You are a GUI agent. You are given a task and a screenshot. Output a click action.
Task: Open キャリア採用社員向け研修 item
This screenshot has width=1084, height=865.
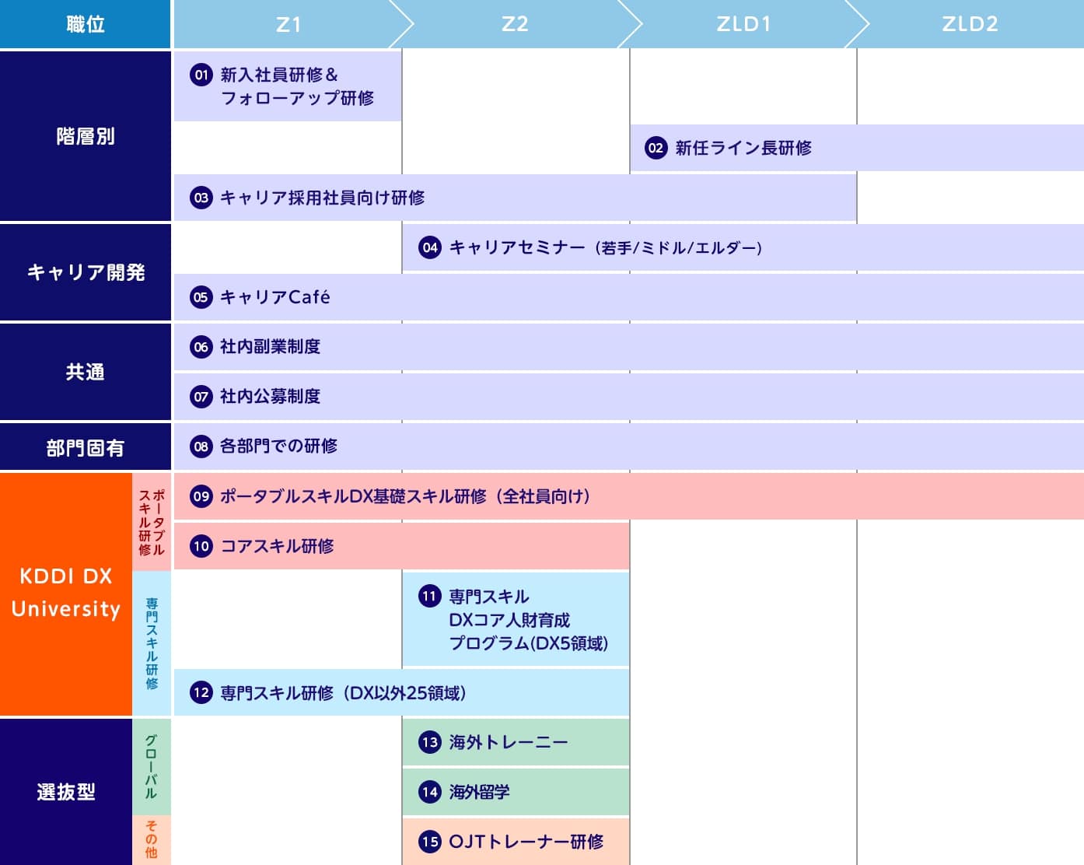(515, 198)
